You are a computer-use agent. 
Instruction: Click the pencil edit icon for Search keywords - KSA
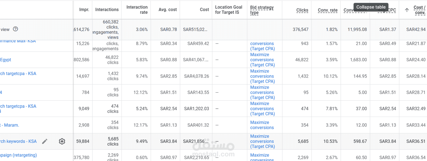pyautogui.click(x=45, y=141)
